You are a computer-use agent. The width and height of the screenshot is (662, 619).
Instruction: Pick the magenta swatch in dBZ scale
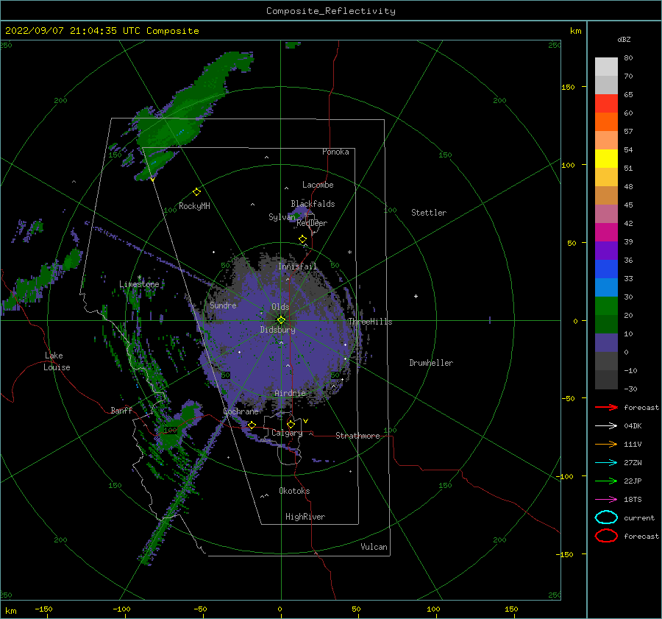tap(606, 233)
